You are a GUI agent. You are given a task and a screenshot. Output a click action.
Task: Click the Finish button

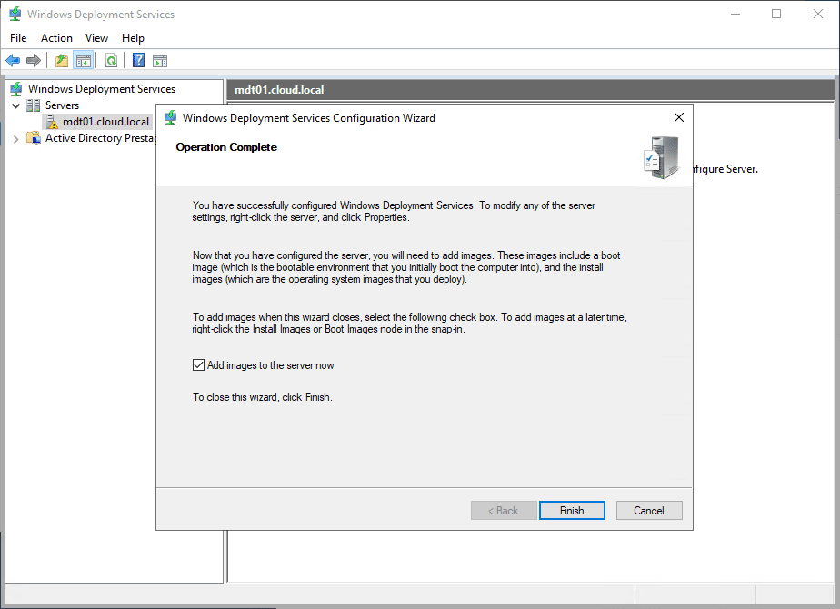click(572, 511)
